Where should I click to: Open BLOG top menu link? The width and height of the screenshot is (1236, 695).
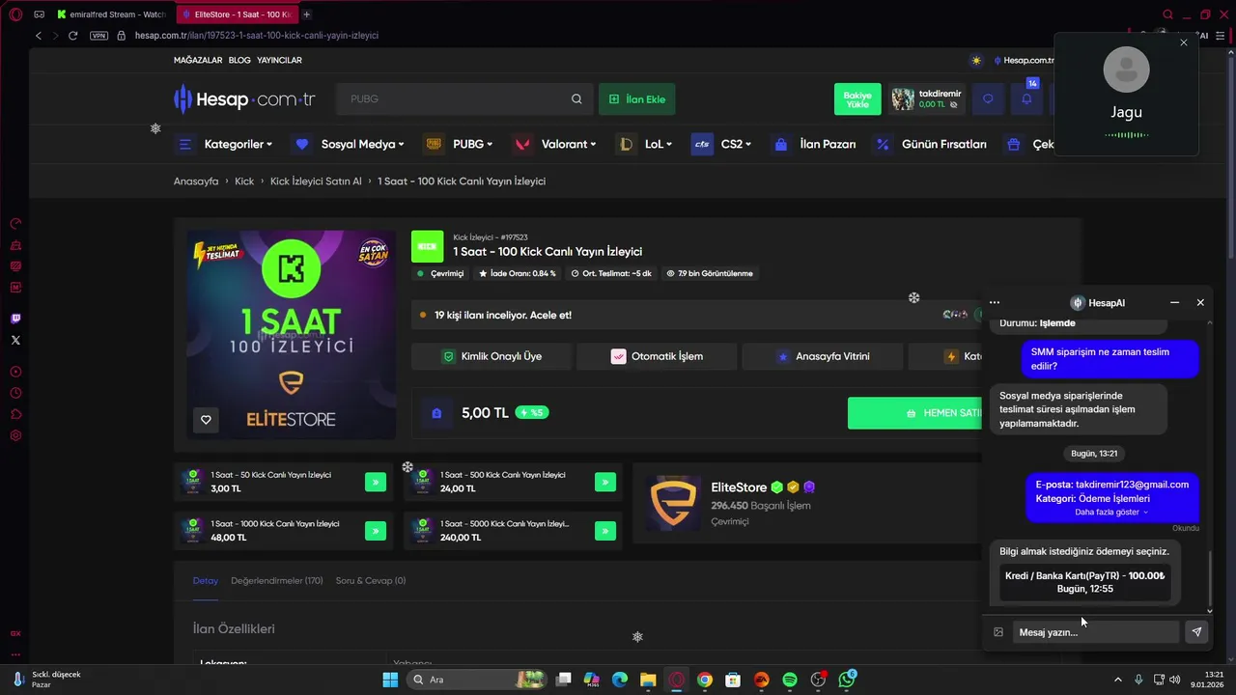[x=239, y=60]
